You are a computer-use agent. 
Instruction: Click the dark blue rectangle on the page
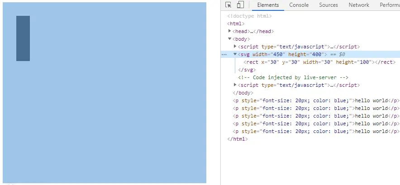coord(23,38)
